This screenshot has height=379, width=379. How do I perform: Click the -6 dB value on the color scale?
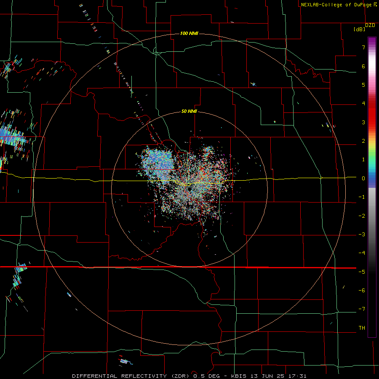(x=362, y=291)
